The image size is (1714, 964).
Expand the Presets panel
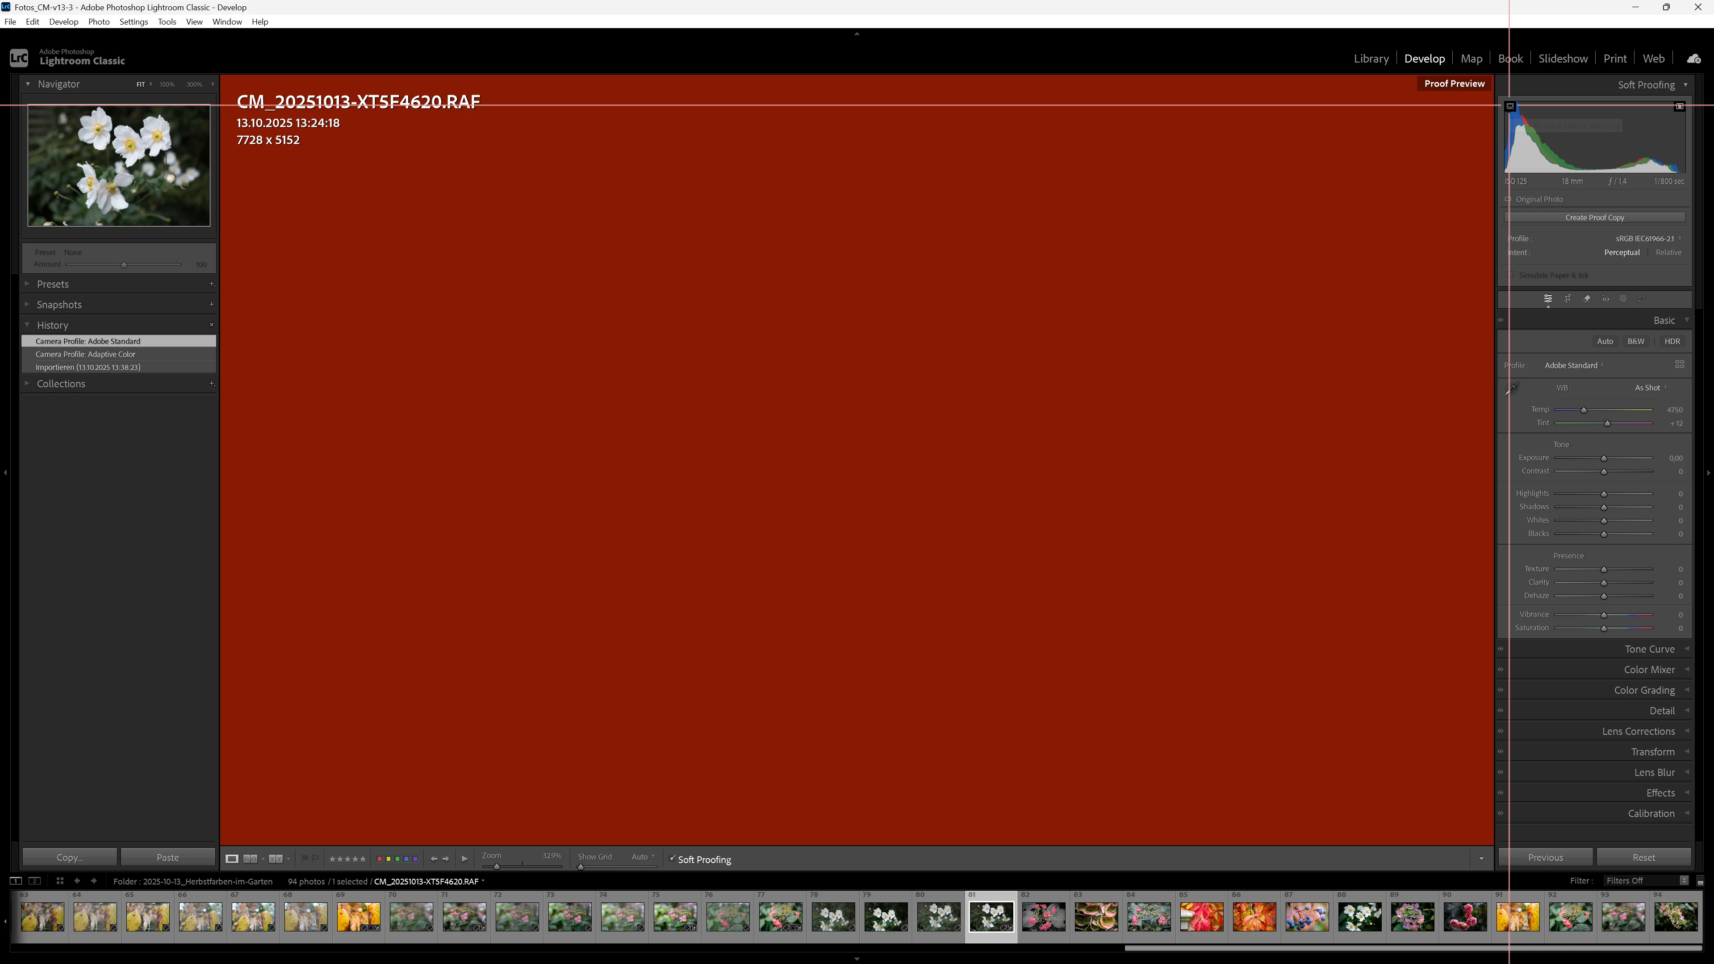(27, 284)
